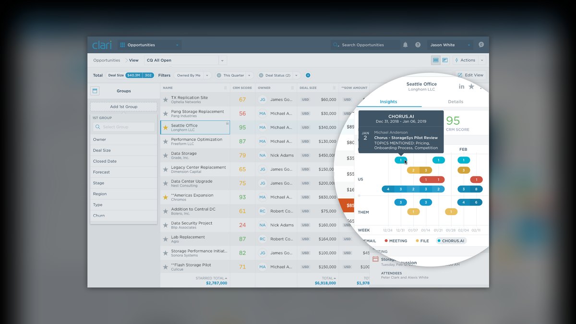Image resolution: width=576 pixels, height=324 pixels.
Task: Star the Data Security Project opportunity
Action: pos(166,225)
